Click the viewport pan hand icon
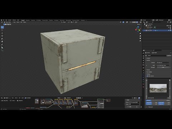This screenshot has width=172, height=129. click(140, 36)
